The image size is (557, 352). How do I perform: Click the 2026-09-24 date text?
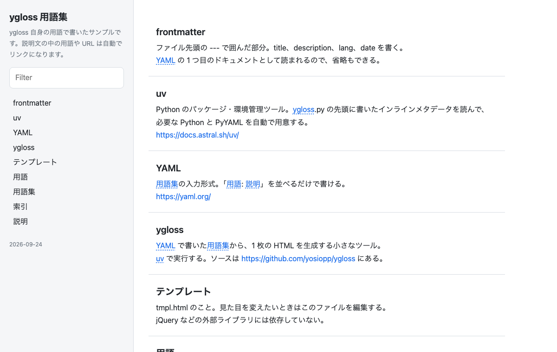26,244
